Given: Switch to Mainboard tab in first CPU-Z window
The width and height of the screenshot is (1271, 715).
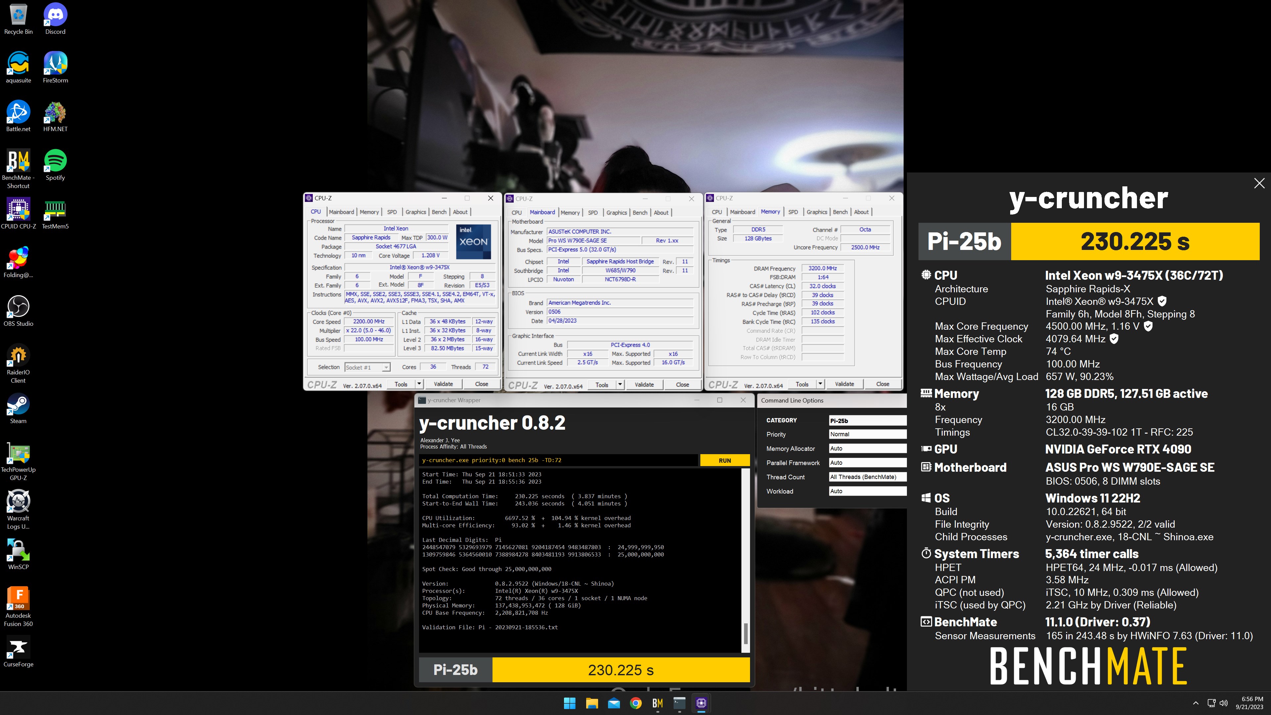Looking at the screenshot, I should click(341, 212).
